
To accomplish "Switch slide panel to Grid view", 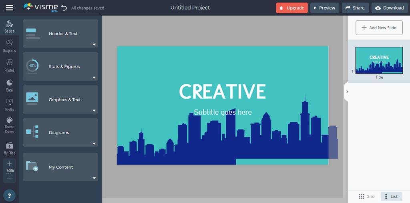I will 367,196.
